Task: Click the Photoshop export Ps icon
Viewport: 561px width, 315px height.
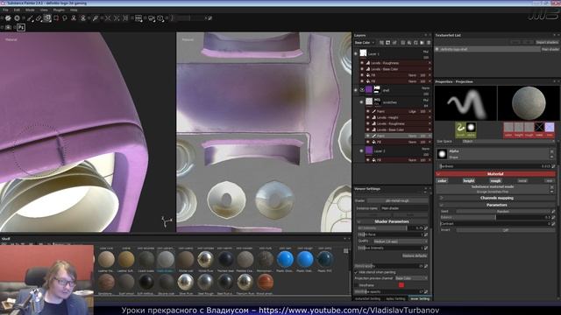Action: (21, 27)
